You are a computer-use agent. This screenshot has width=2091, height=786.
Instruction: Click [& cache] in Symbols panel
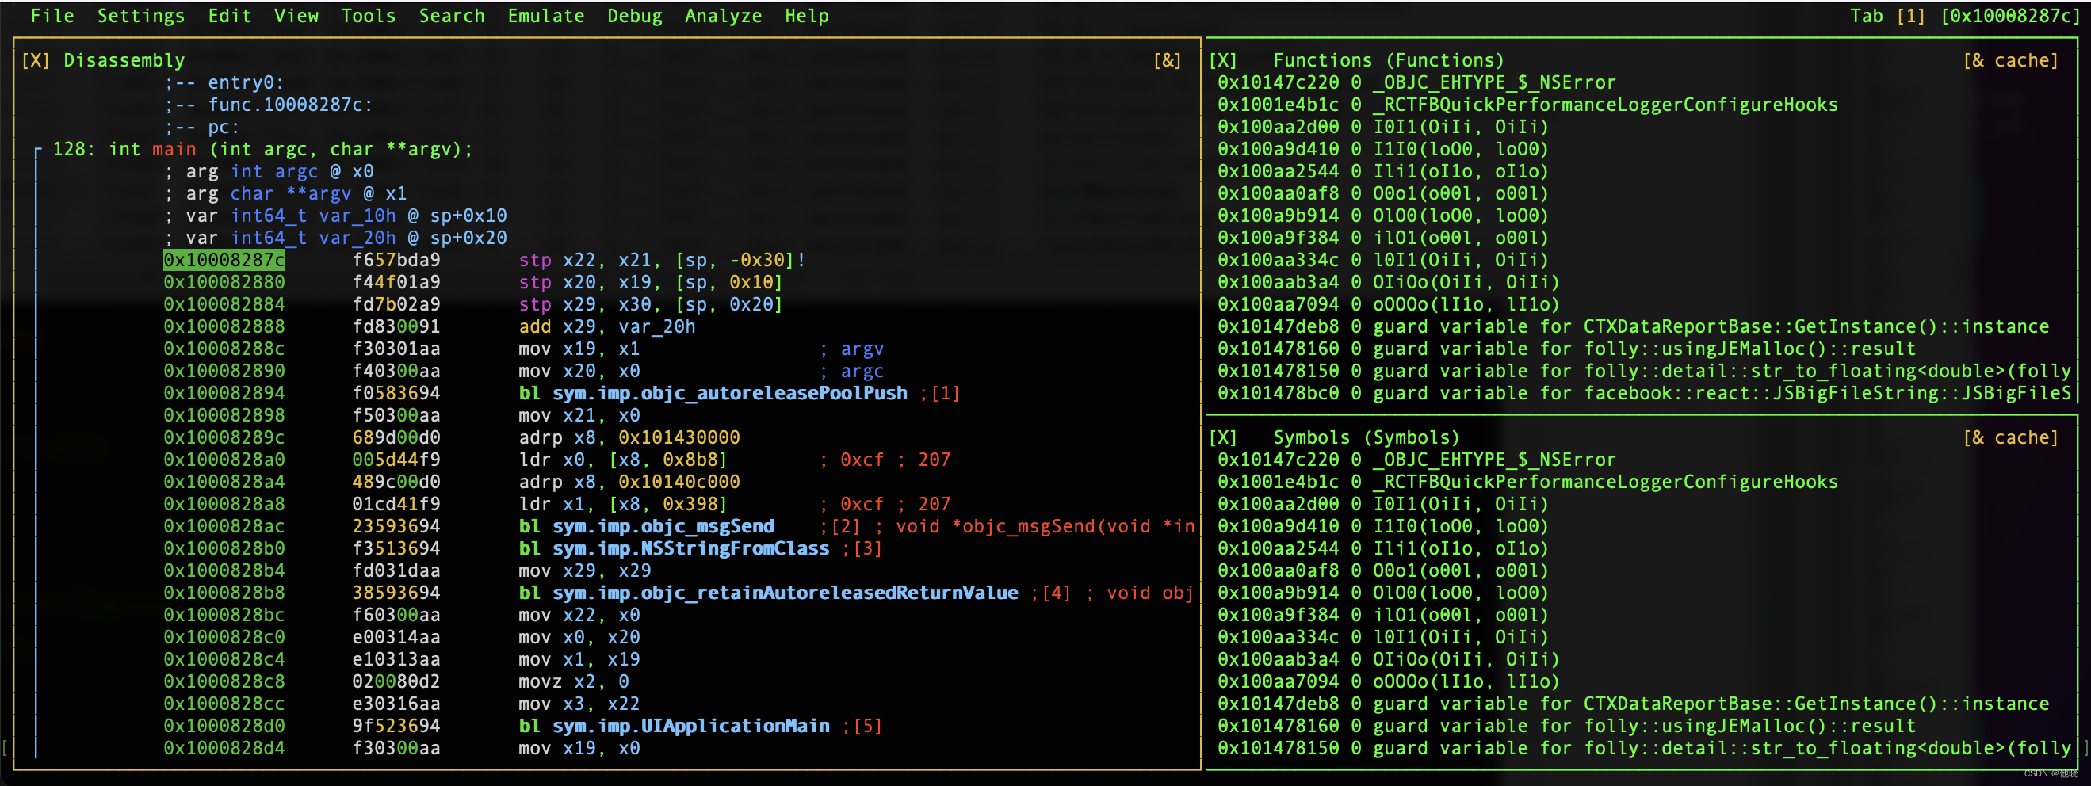click(2011, 437)
